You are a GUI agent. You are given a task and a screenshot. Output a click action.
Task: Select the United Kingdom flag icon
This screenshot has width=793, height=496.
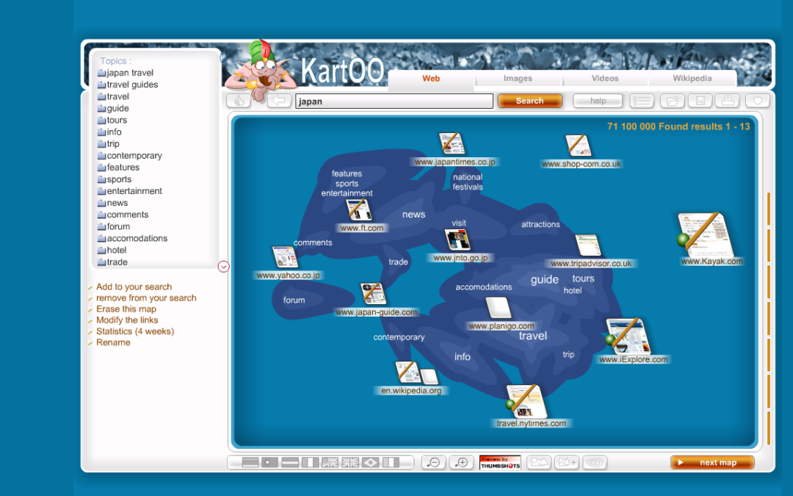pyautogui.click(x=350, y=462)
